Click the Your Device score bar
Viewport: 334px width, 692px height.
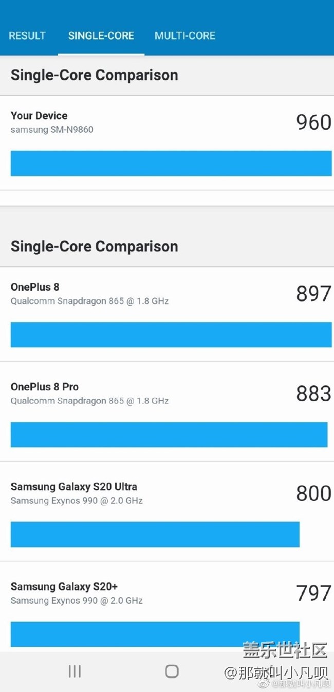(171, 163)
